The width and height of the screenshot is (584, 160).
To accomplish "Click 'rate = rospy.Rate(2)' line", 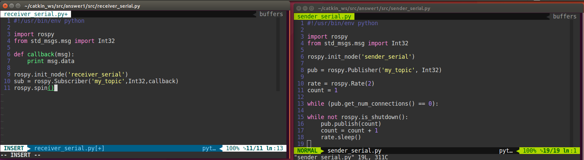I will 341,84.
